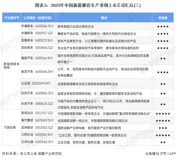
Task: Click the @前瞻经济学人APP credit text
Action: 161,154
